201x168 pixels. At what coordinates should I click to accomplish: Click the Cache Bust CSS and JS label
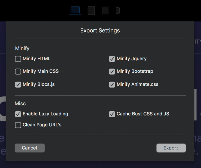tap(143, 114)
